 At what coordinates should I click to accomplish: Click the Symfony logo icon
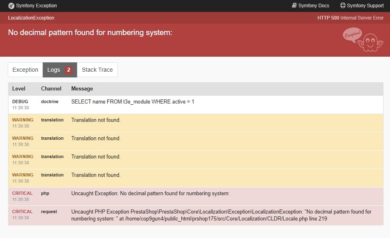tap(11, 6)
